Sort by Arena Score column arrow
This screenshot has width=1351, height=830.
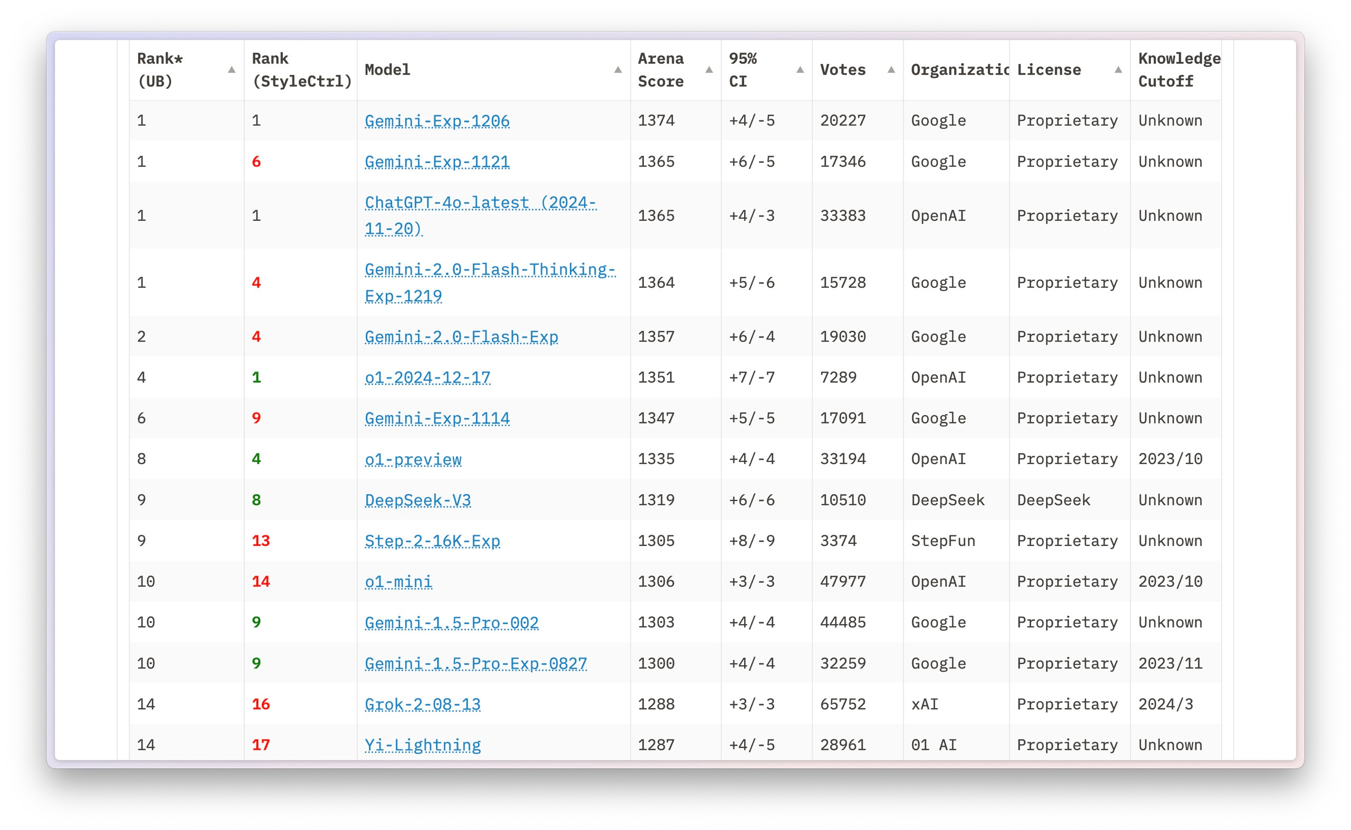(709, 70)
